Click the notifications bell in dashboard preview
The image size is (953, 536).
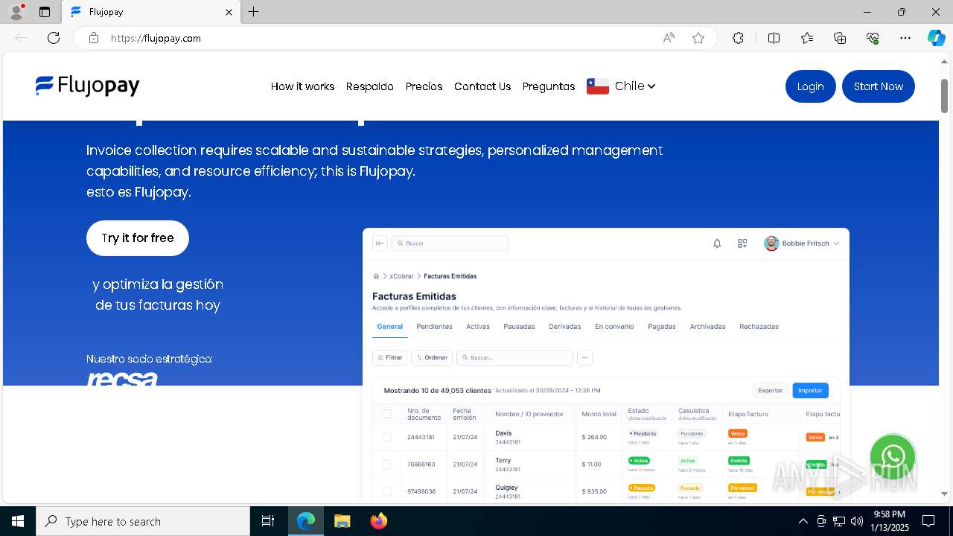tap(717, 243)
